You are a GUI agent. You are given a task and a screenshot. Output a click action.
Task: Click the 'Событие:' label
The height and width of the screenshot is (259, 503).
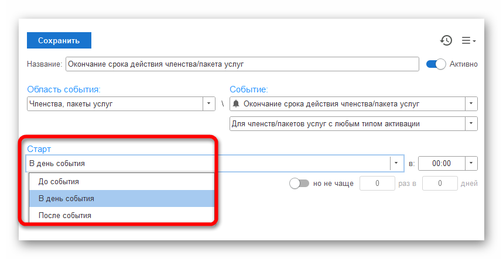pyautogui.click(x=249, y=89)
